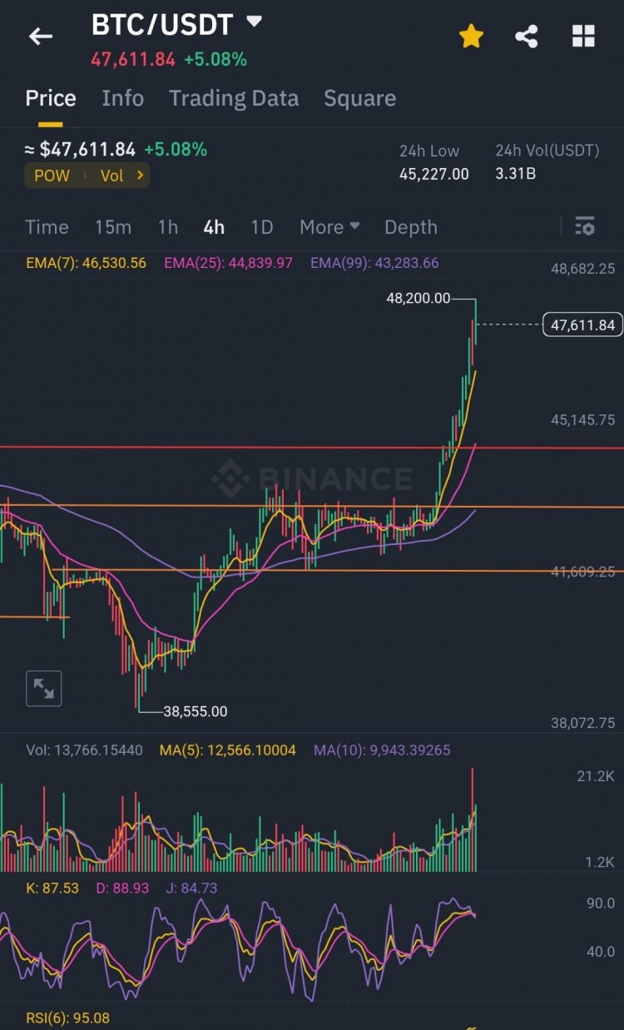Open the chart indicator settings icon
The height and width of the screenshot is (1030, 624).
pyautogui.click(x=585, y=225)
